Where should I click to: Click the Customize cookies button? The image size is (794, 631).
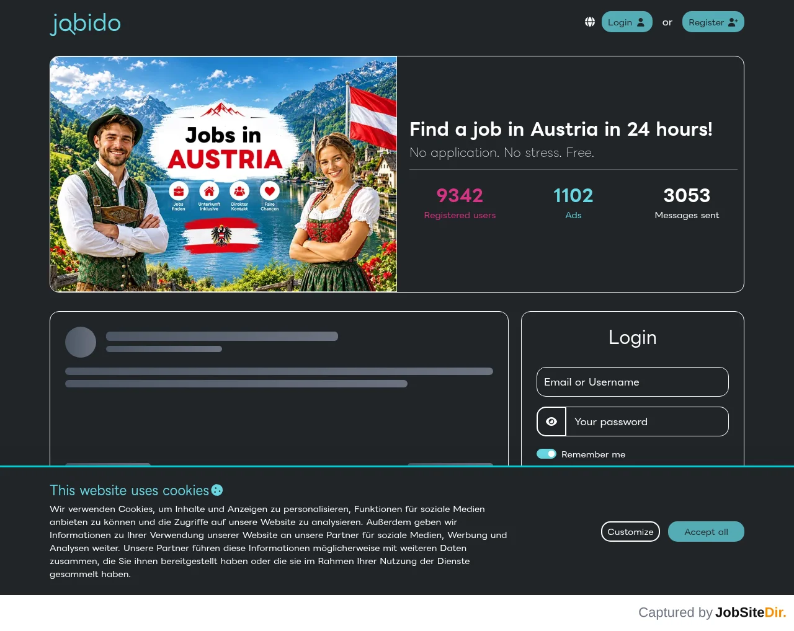[x=630, y=531]
